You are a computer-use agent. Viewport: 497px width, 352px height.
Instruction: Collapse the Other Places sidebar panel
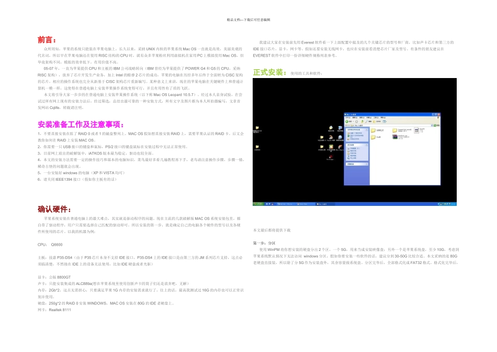(x=366, y=145)
